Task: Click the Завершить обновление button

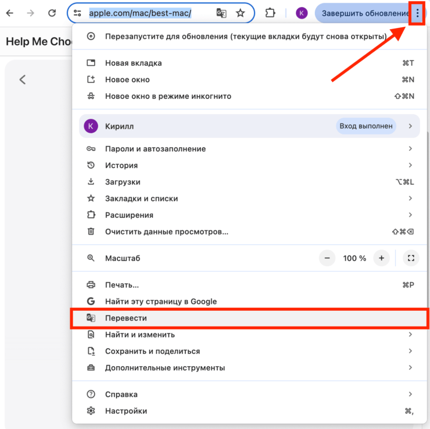Action: click(x=365, y=13)
